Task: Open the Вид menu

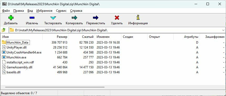Action: pos(30,11)
